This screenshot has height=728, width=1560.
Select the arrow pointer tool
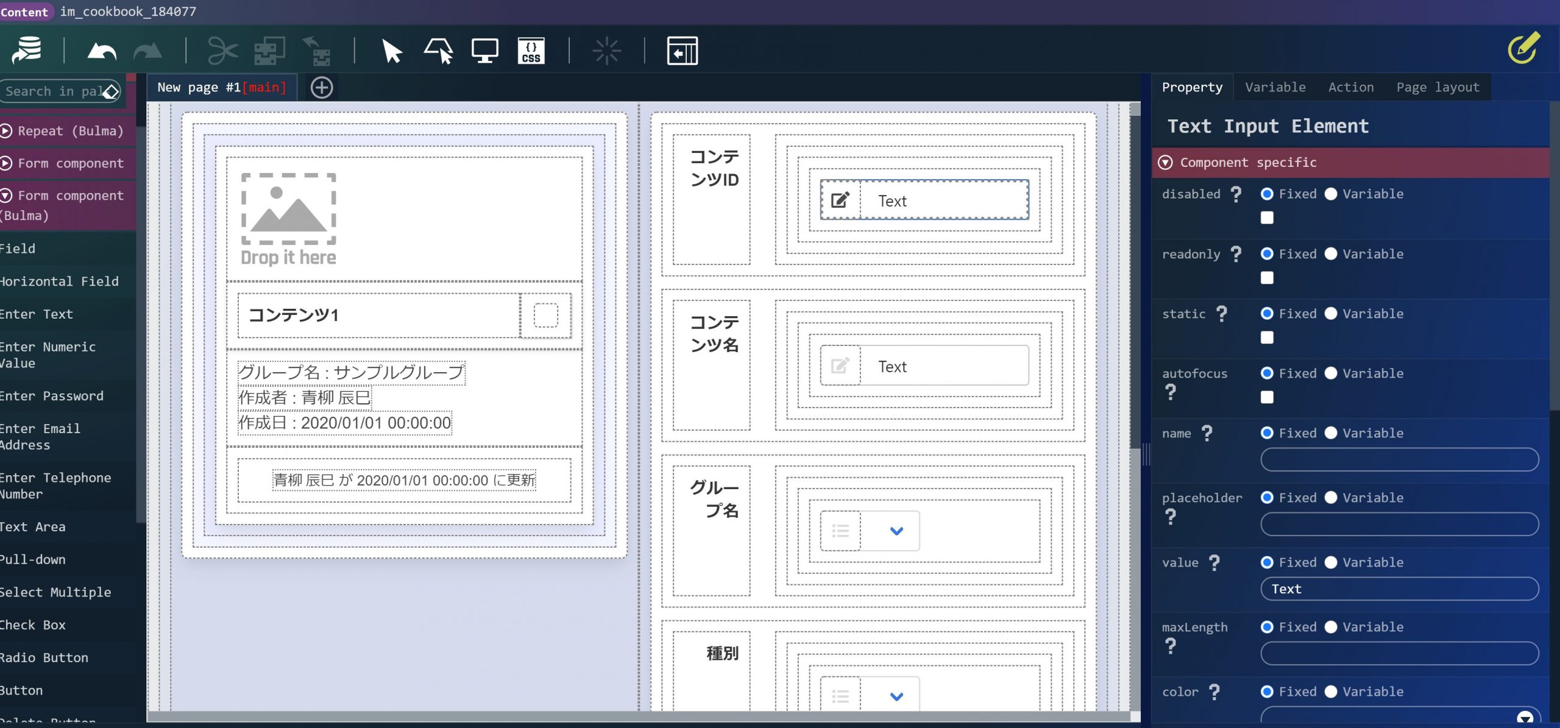pos(392,51)
